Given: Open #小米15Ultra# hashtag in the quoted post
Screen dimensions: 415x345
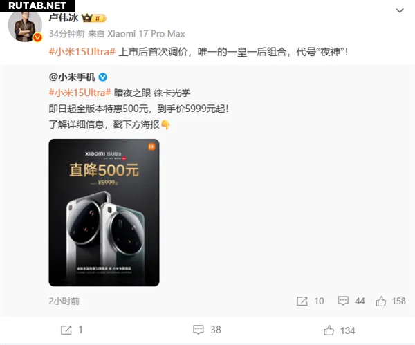Looking at the screenshot, I should coord(80,93).
